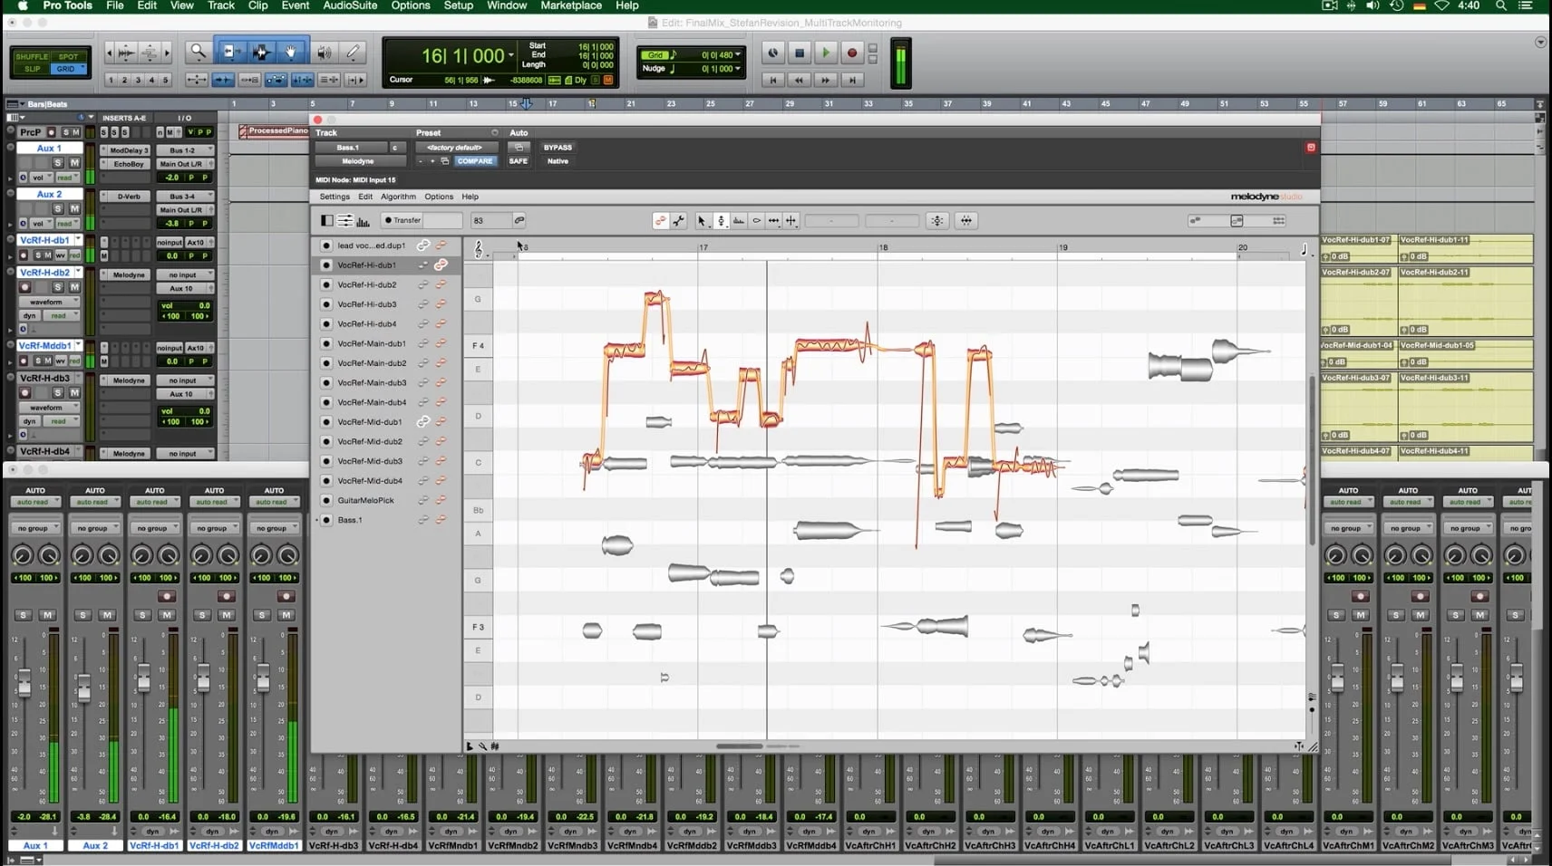This screenshot has height=866, width=1552.
Task: Select the Pencil tool
Action: (354, 53)
